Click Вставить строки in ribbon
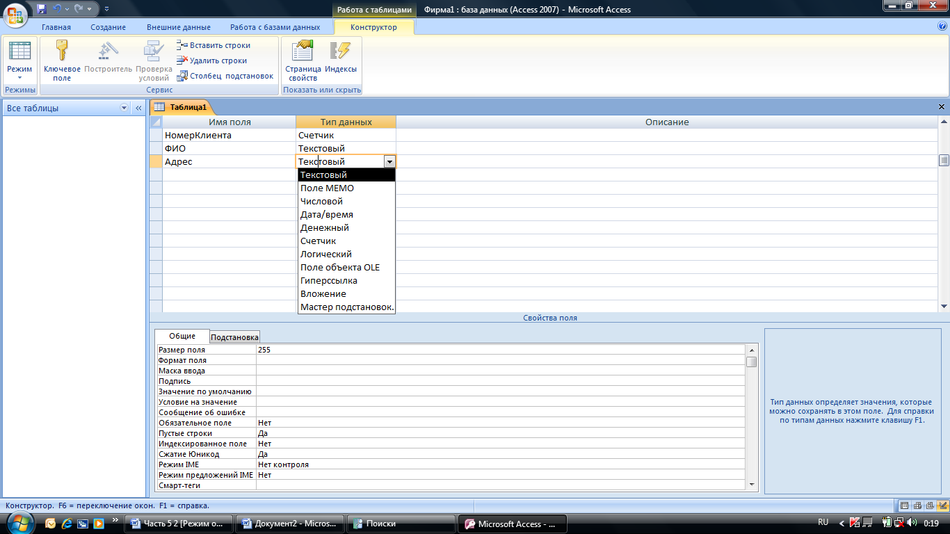Screen dimensions: 950x534 [214, 45]
